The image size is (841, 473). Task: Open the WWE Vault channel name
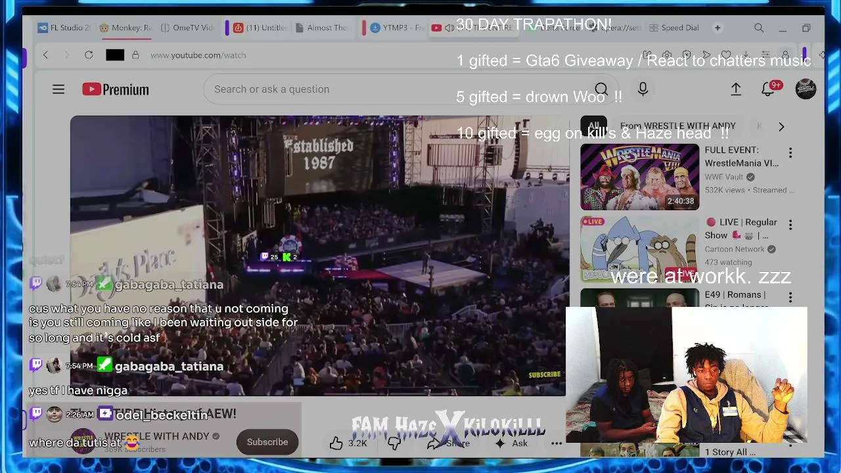point(724,177)
